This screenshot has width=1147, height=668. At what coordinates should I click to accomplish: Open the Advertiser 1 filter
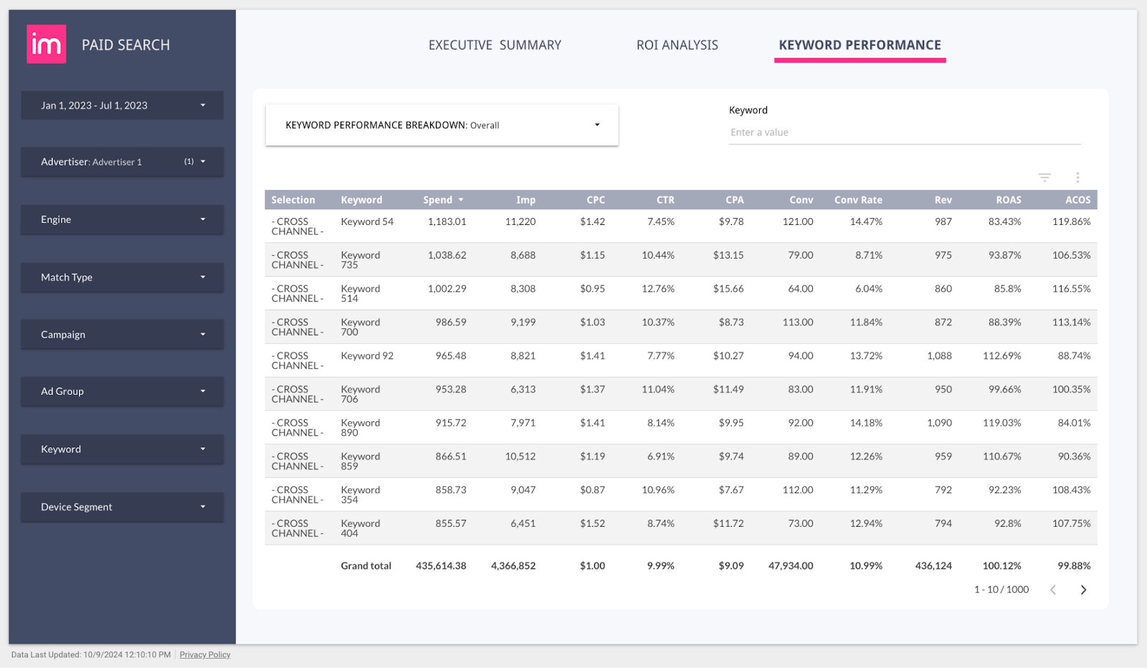[121, 161]
